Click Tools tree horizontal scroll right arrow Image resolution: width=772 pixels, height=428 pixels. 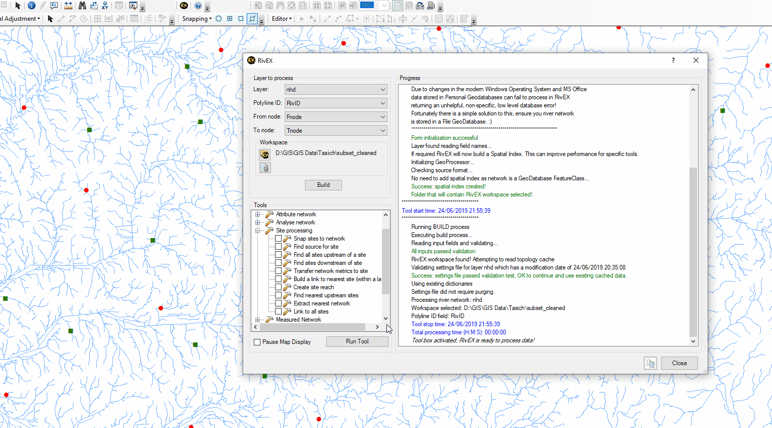tap(377, 327)
